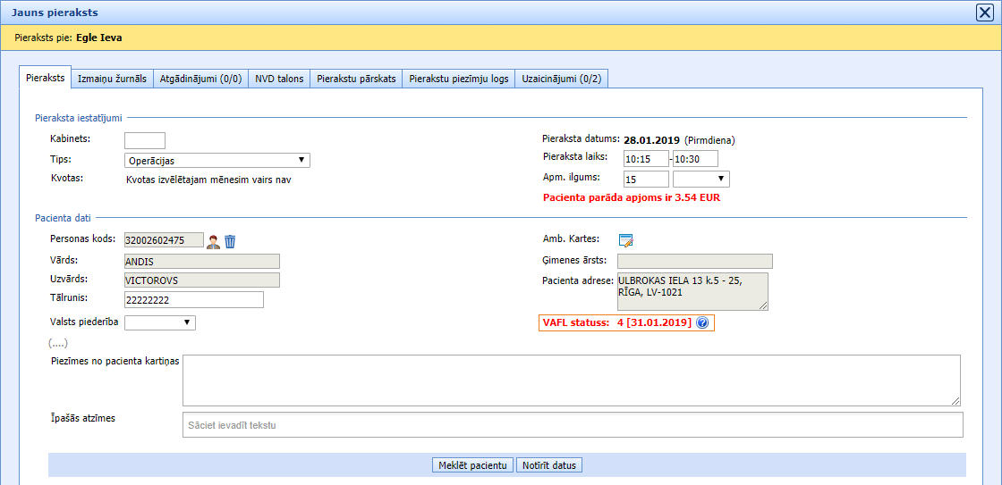Click the Kabinets input field
This screenshot has height=485, width=1002.
pyautogui.click(x=145, y=140)
